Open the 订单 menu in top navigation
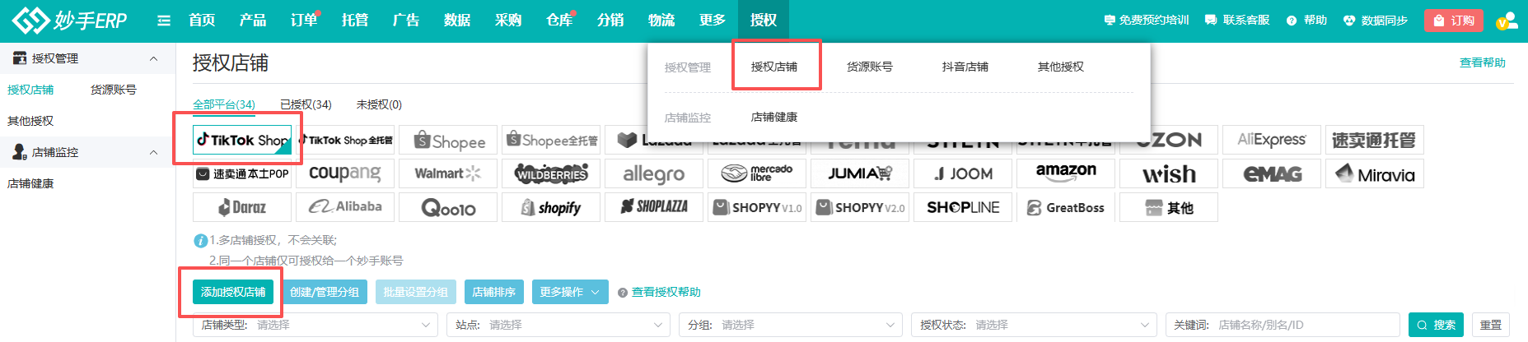 303,21
